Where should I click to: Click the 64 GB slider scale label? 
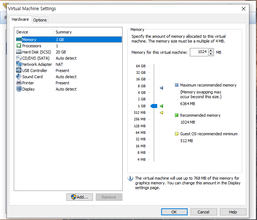coord(141,66)
